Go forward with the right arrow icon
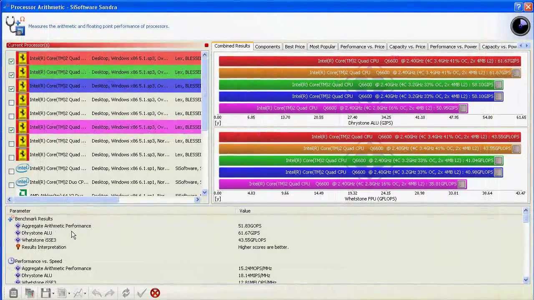 pyautogui.click(x=110, y=293)
